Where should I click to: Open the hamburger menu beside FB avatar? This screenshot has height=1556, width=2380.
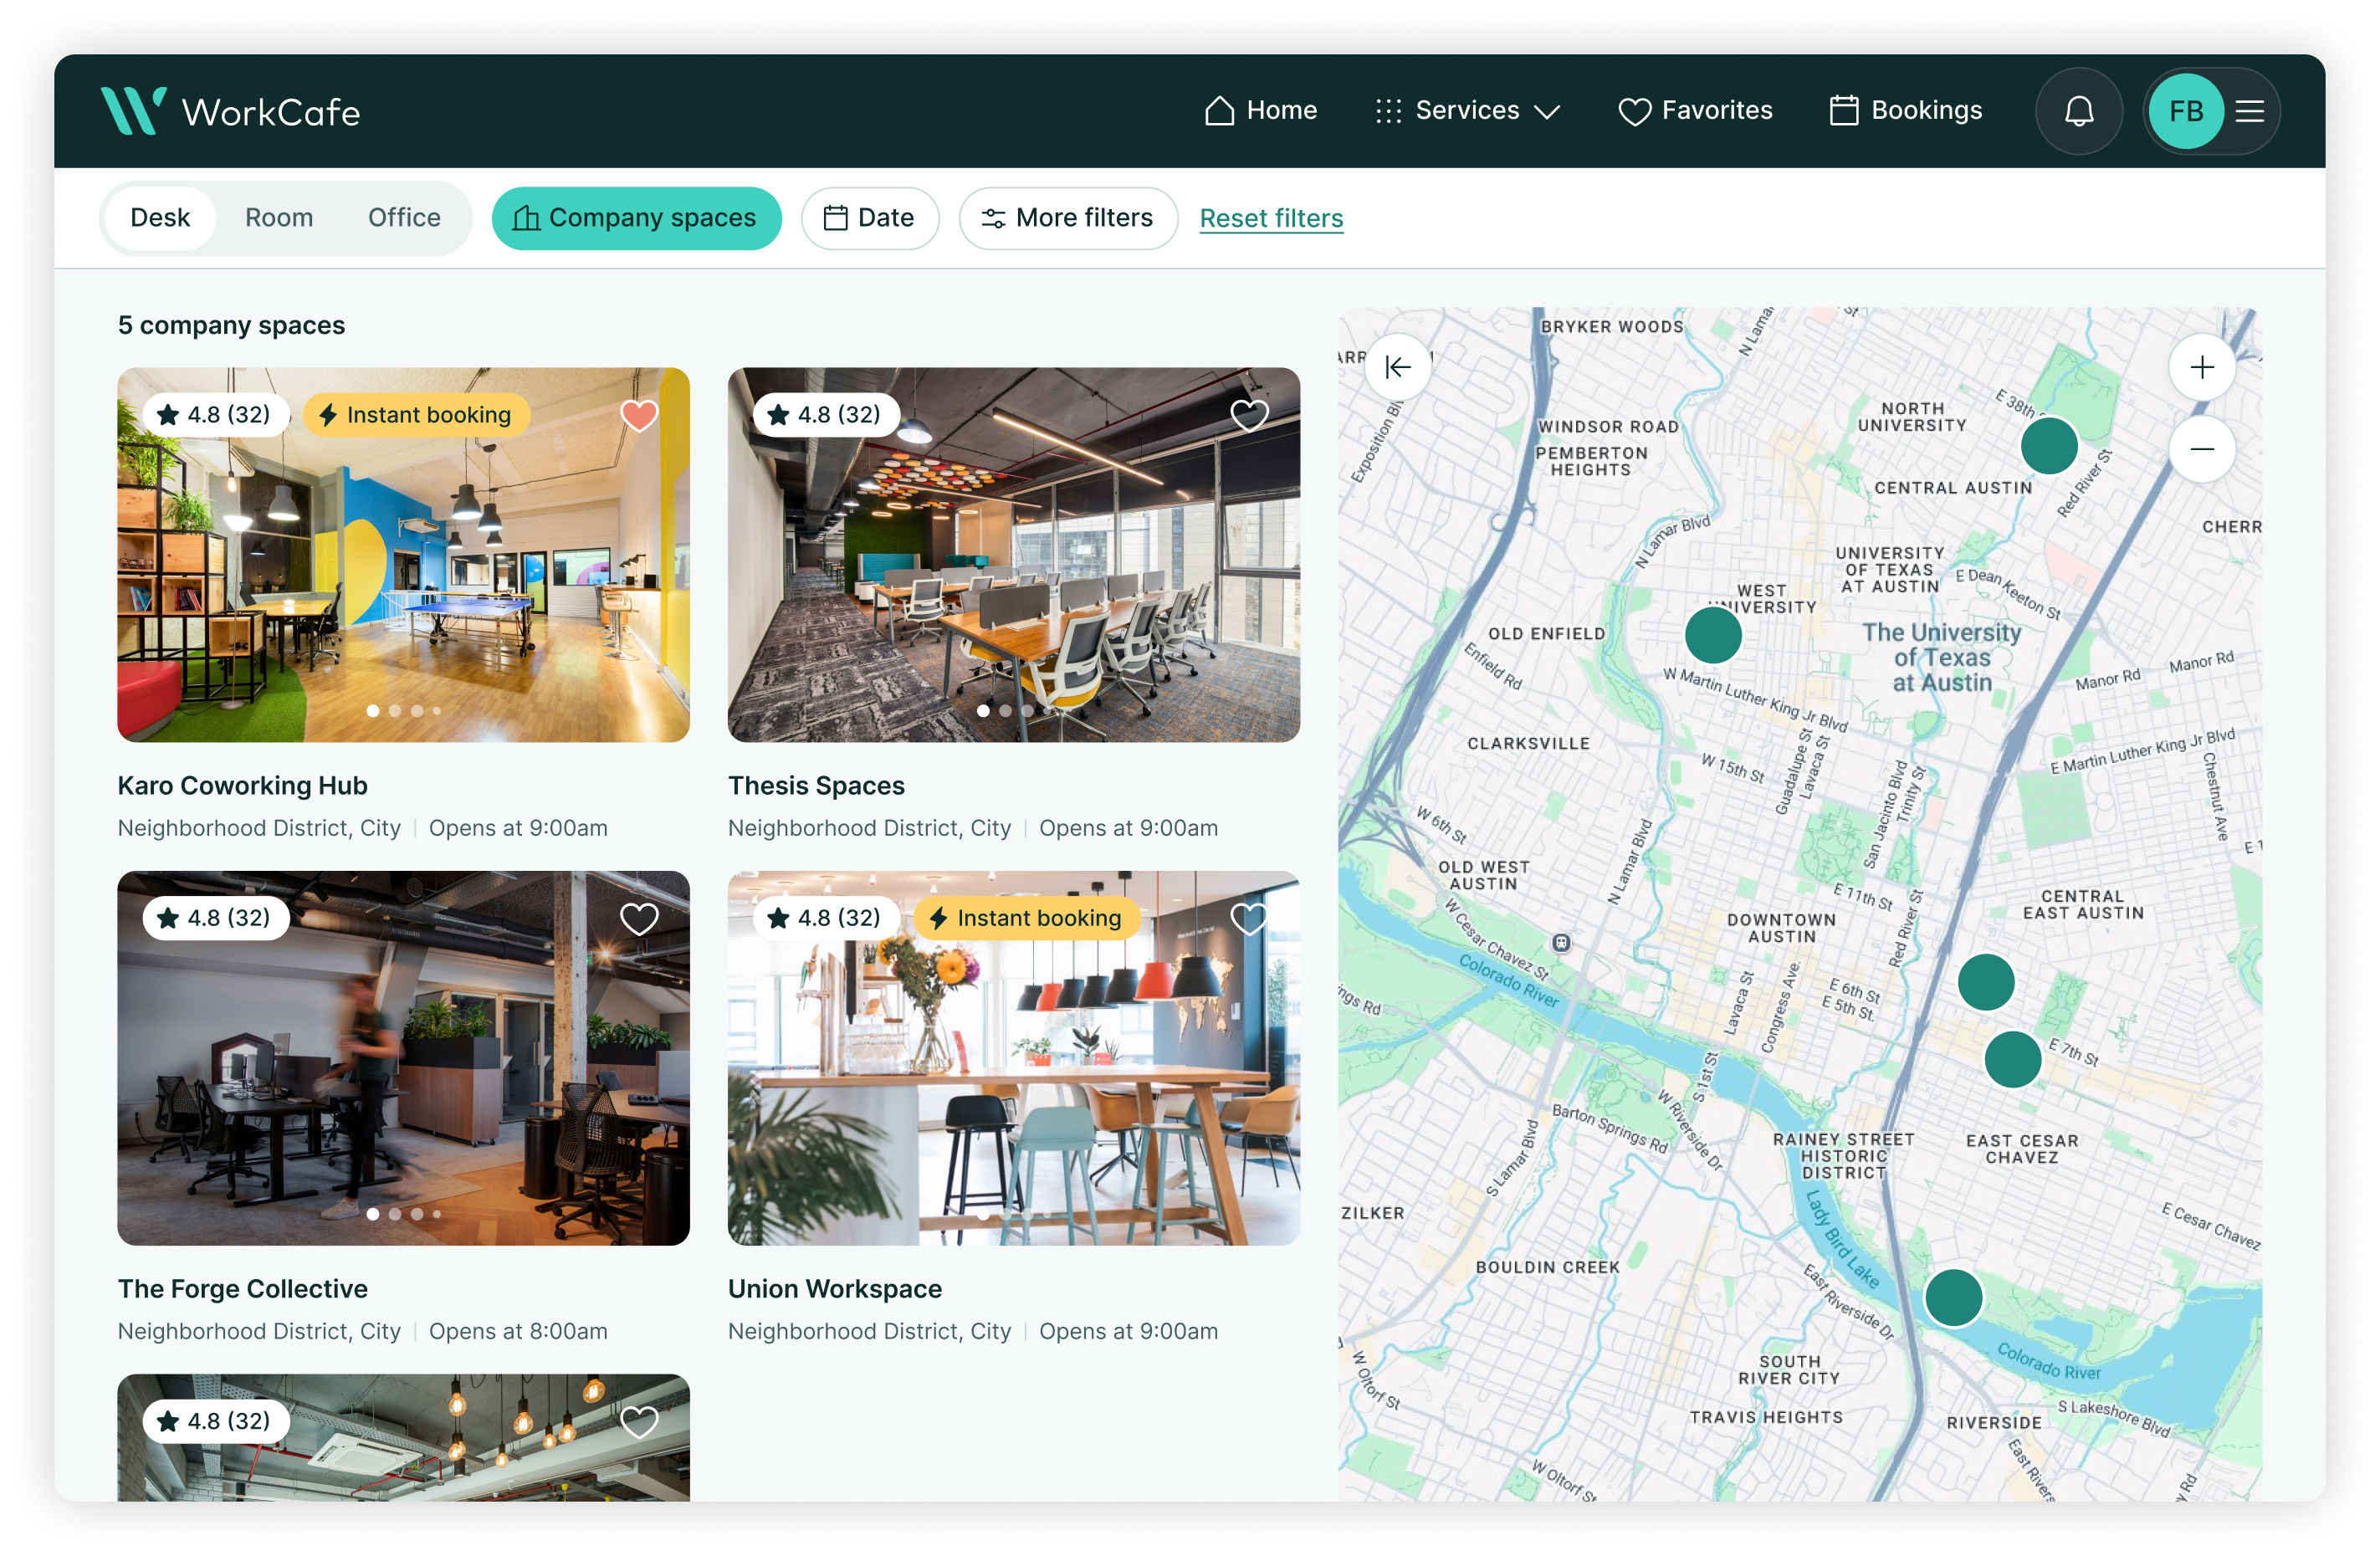pyautogui.click(x=2249, y=111)
